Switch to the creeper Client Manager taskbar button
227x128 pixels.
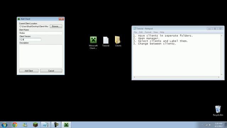[x=66, y=125]
